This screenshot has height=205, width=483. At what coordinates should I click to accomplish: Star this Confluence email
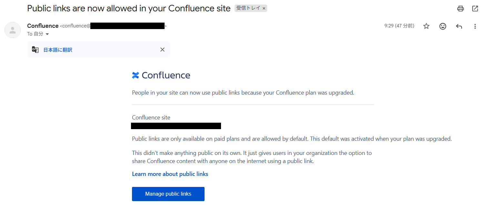tap(426, 26)
